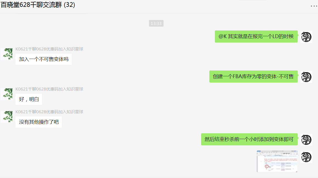This screenshot has height=178, width=318.
Task: Click bamboo avatar beside '没有其他操作了吧'
Action: point(7,117)
